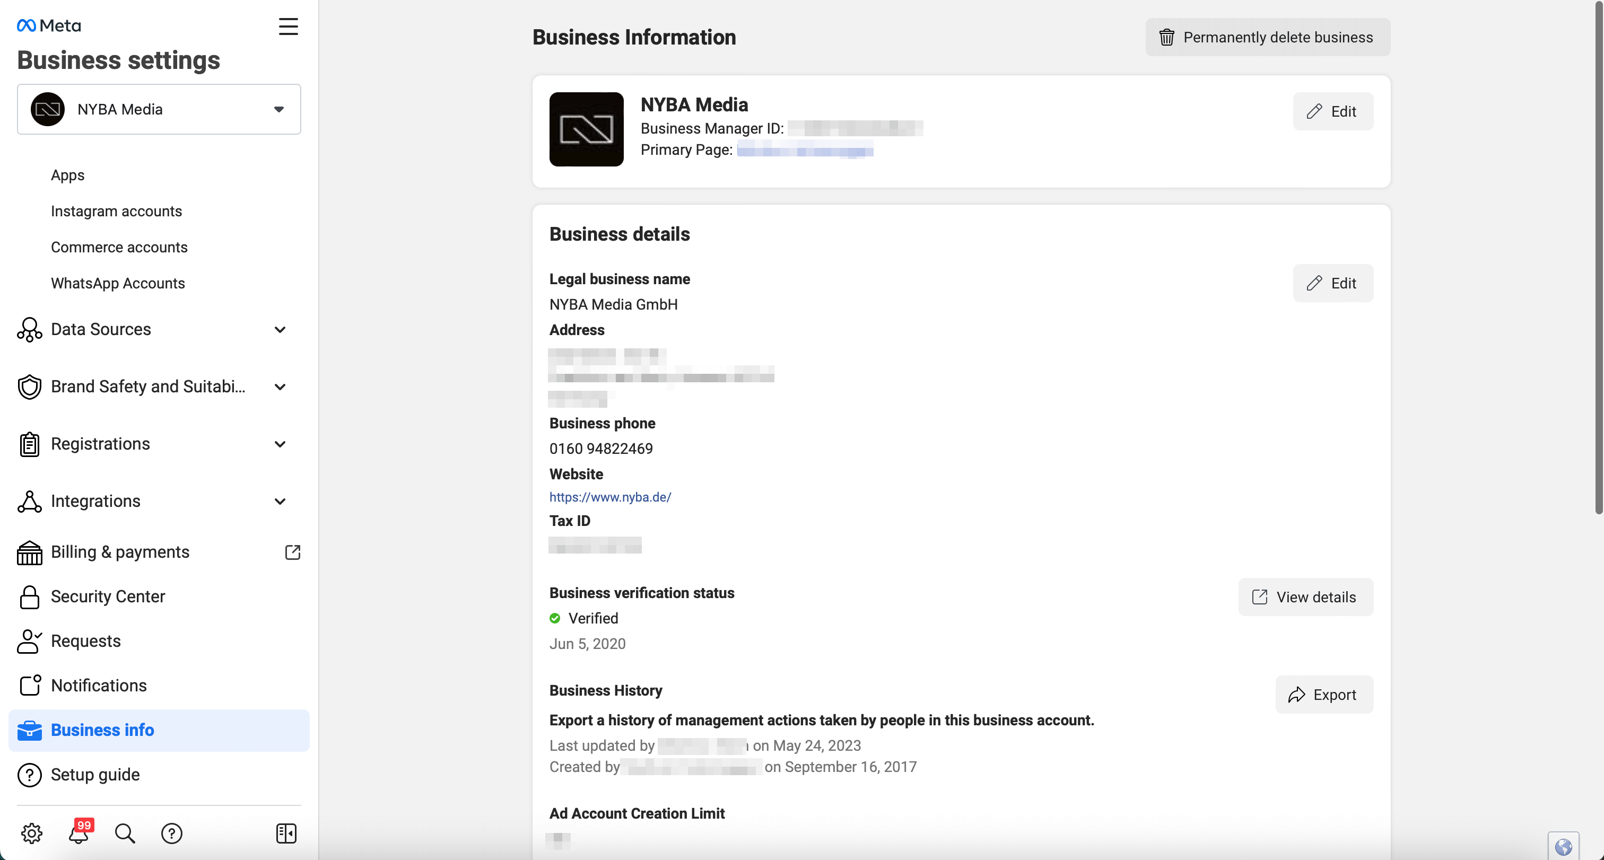1604x860 pixels.
Task: Click the phone number '0160 94822469'
Action: 601,449
